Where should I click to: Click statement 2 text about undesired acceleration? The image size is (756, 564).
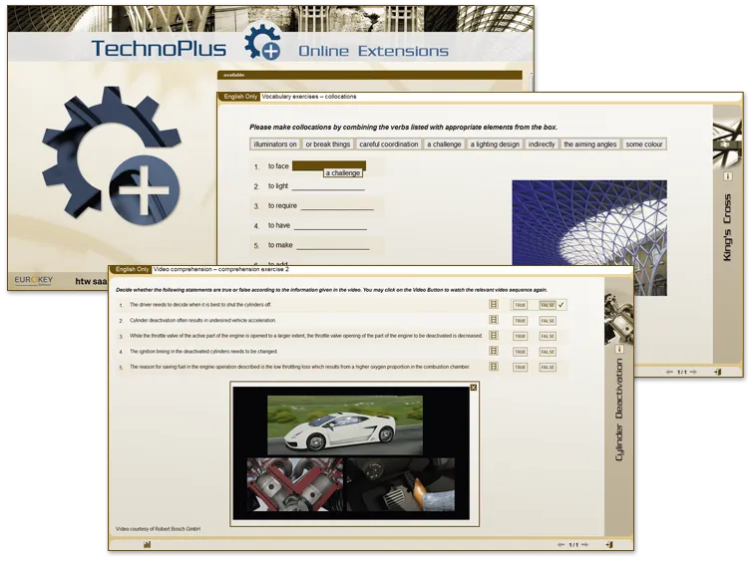click(x=202, y=320)
